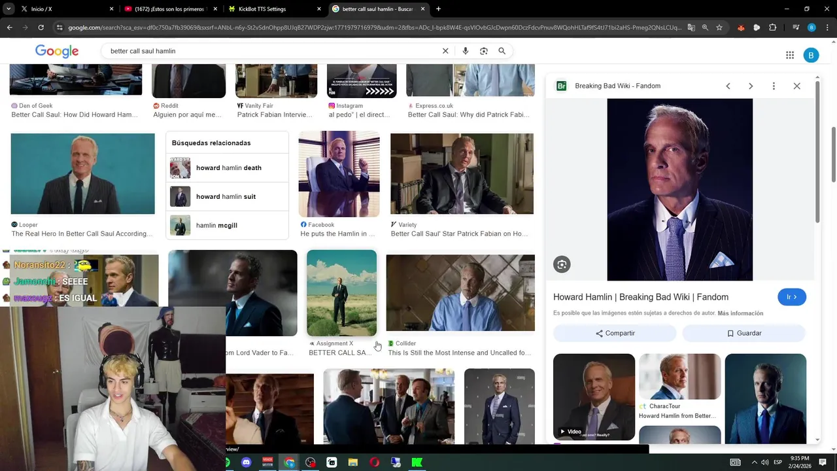Show next image in preview panel
Image resolution: width=837 pixels, height=471 pixels.
click(751, 86)
